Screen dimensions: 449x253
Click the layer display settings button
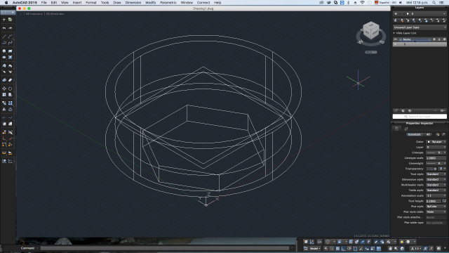pos(443,111)
